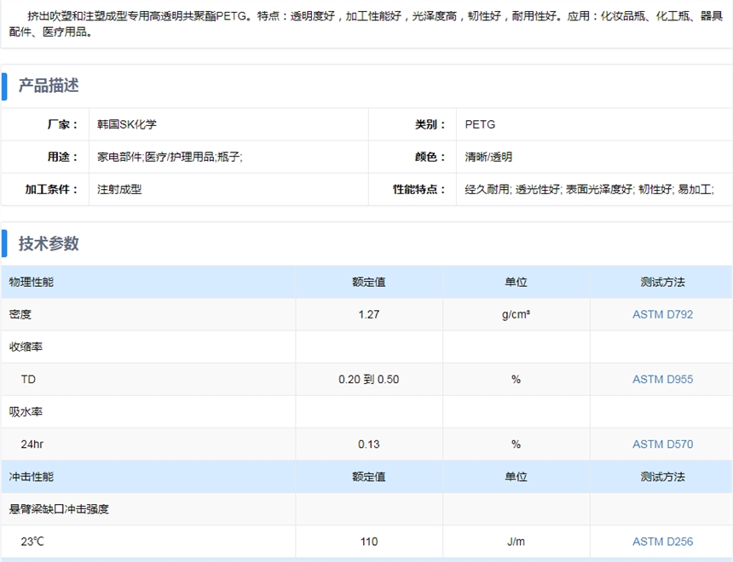Click the 物理性能 table header
The width and height of the screenshot is (733, 562).
pyautogui.click(x=32, y=282)
